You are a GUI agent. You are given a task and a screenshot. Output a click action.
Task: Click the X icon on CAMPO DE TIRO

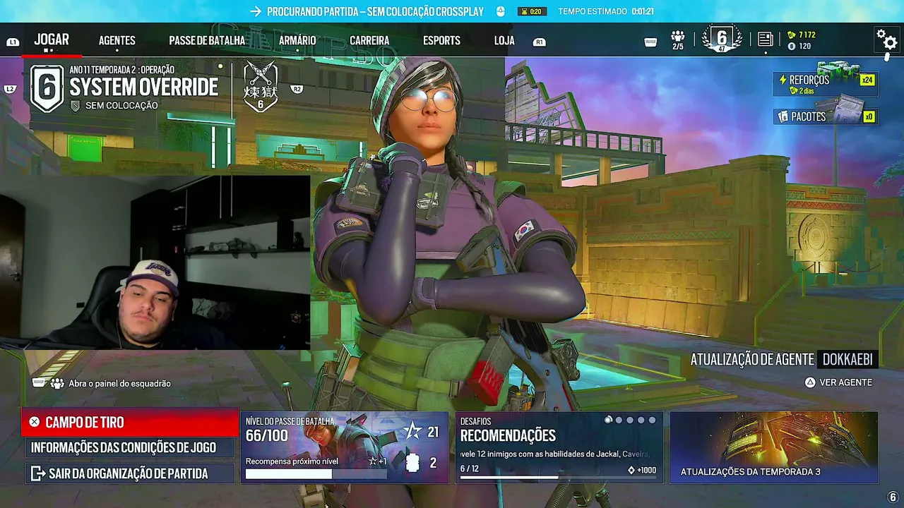(35, 422)
